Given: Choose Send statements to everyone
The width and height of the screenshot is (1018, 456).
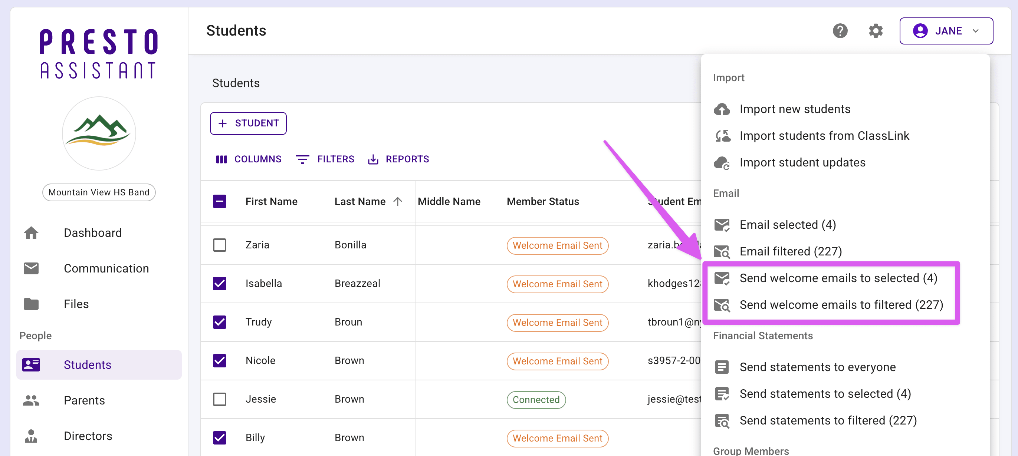Looking at the screenshot, I should (845, 367).
